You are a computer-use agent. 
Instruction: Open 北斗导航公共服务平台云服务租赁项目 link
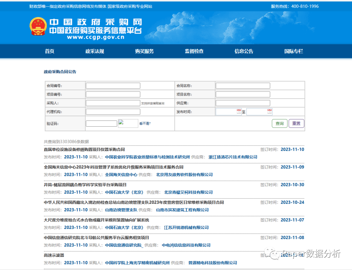point(96,238)
